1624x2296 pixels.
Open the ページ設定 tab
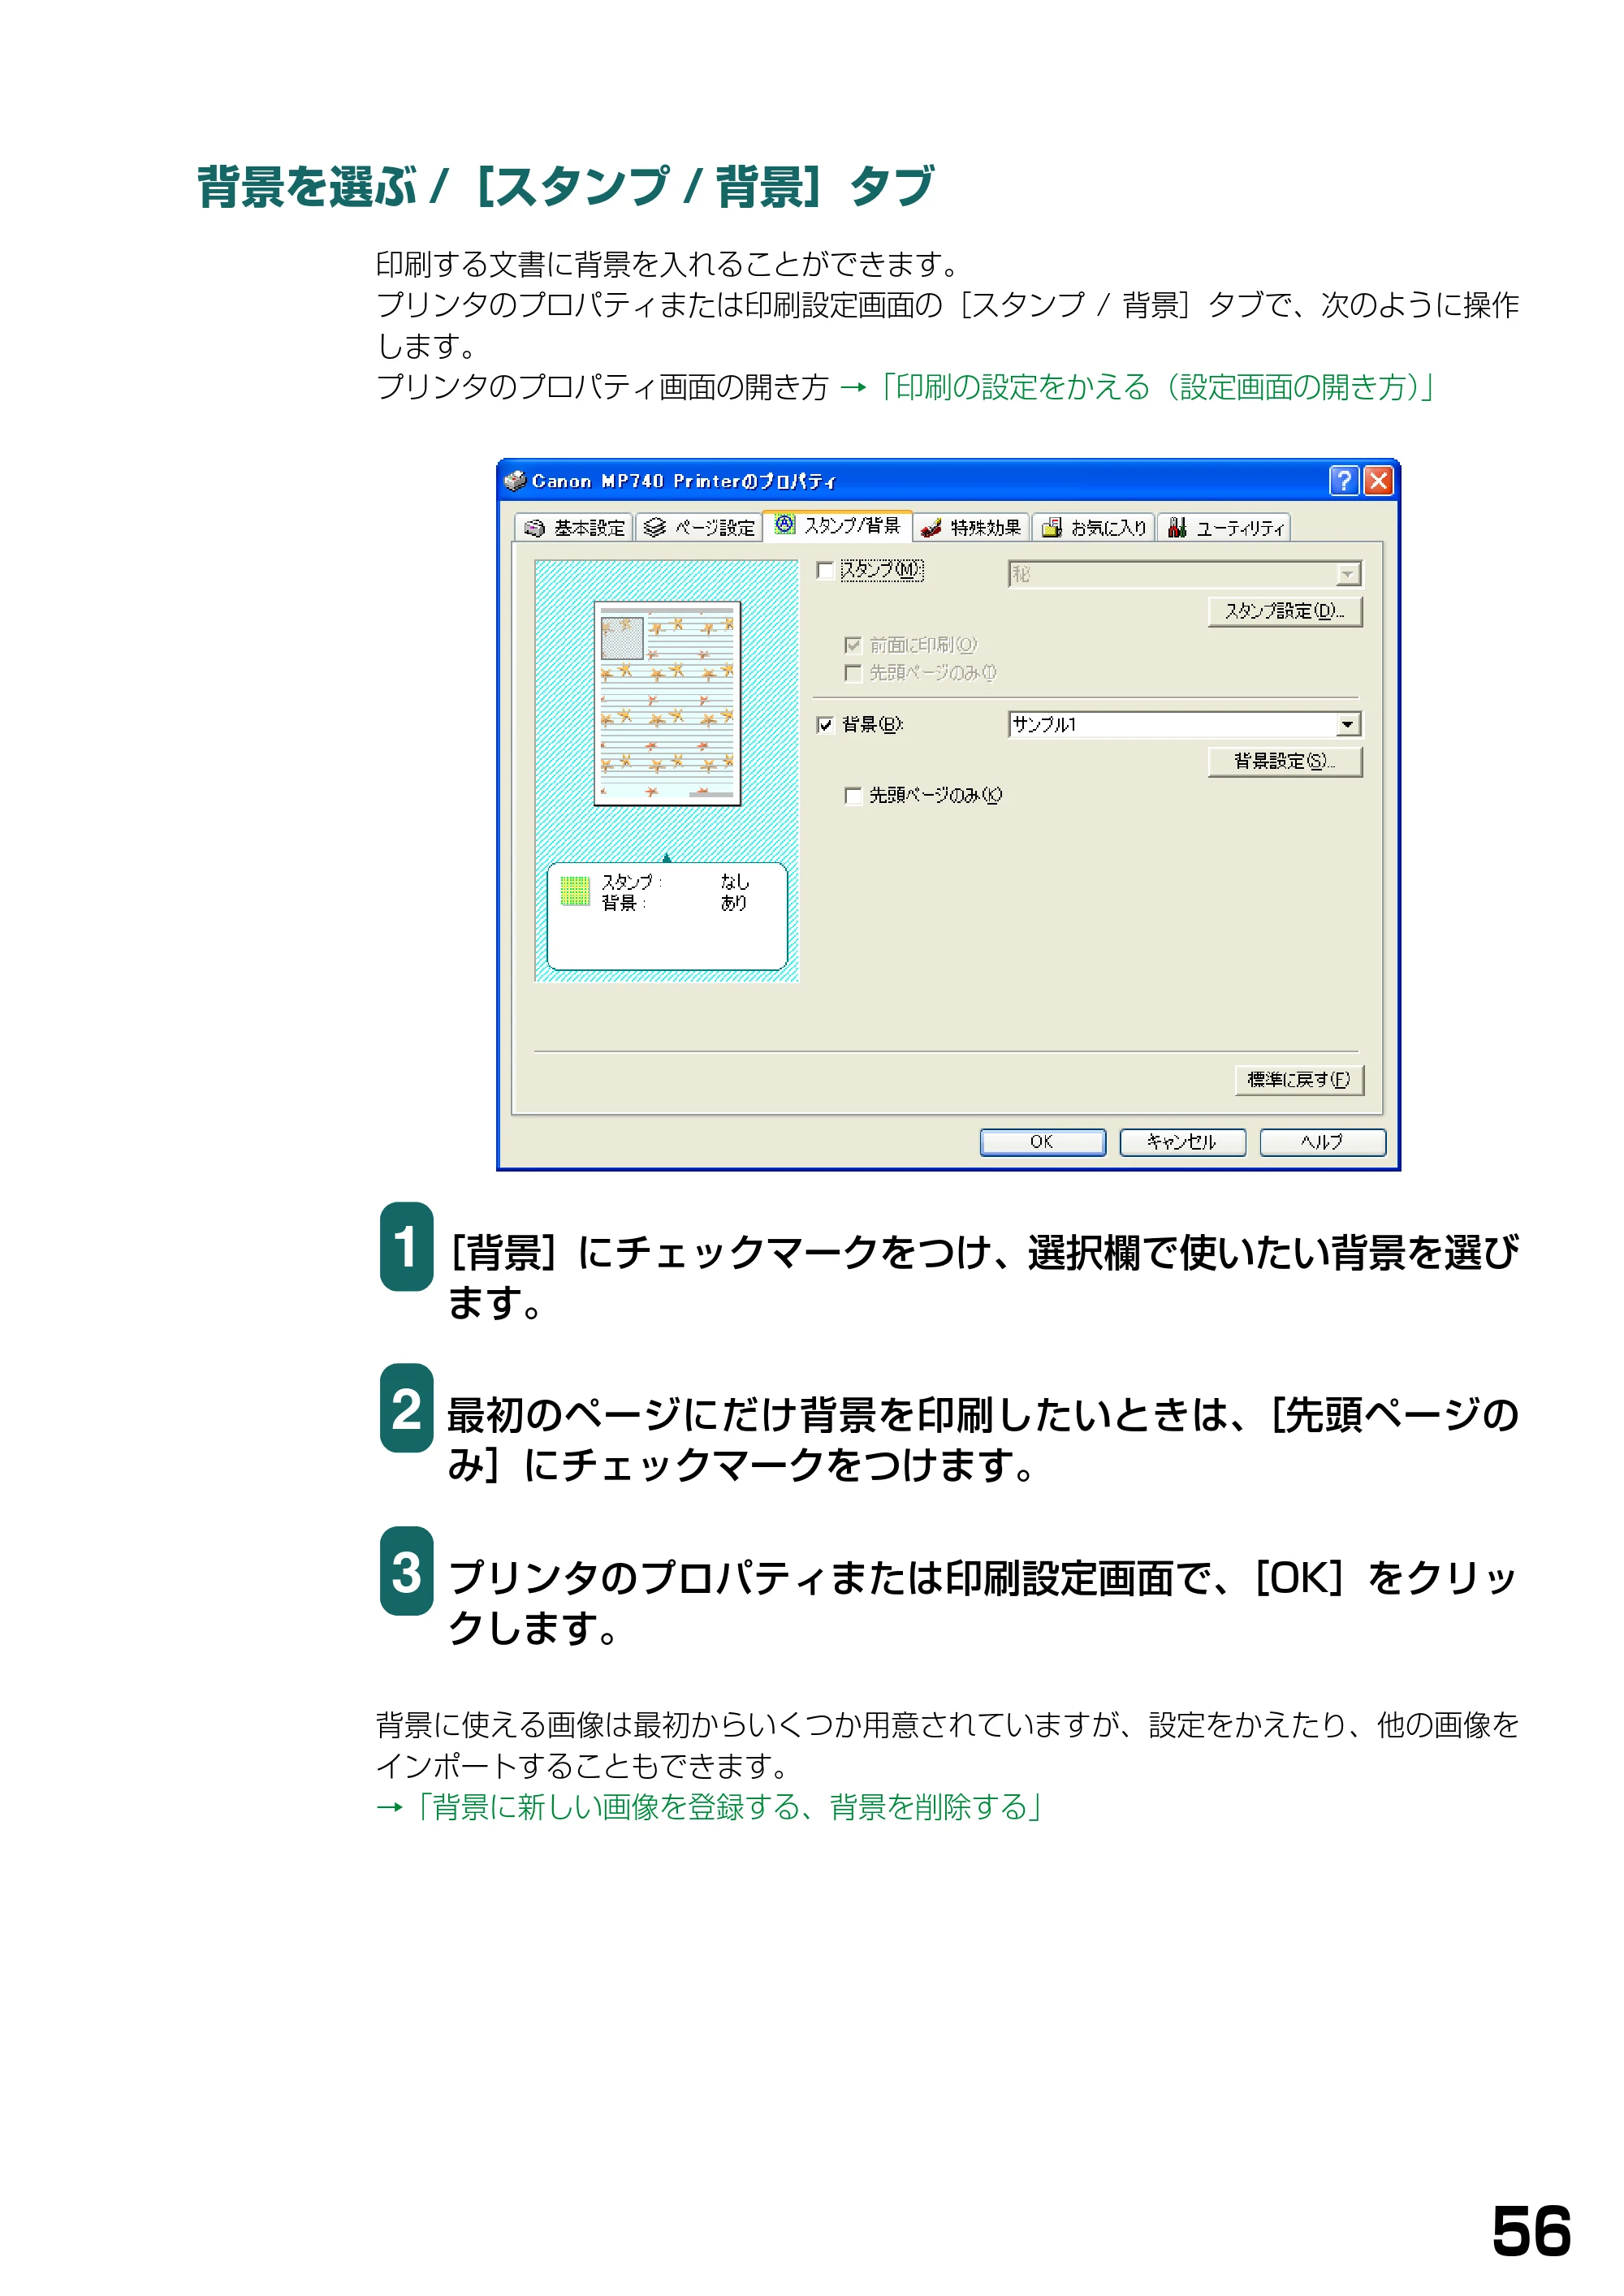click(698, 528)
